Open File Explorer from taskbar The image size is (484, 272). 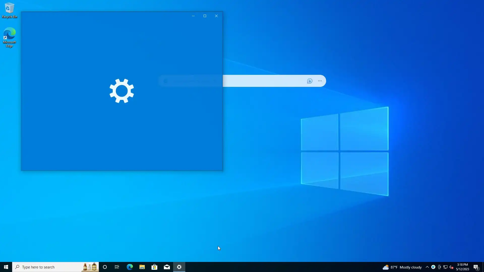142,267
